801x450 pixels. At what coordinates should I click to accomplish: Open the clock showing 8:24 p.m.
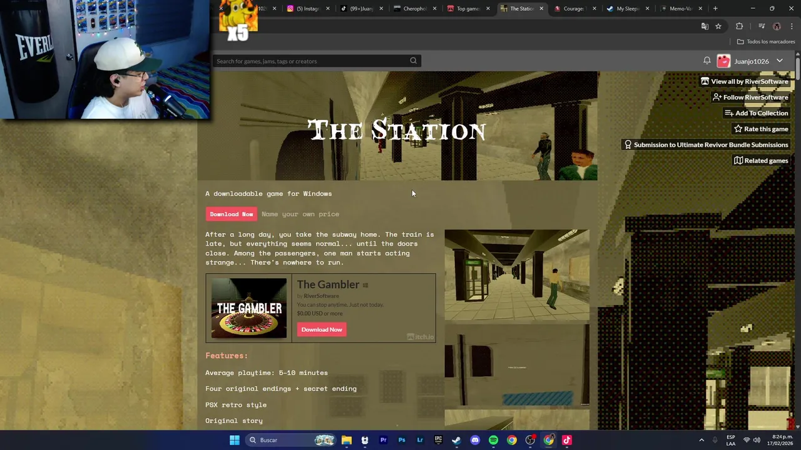(x=782, y=440)
